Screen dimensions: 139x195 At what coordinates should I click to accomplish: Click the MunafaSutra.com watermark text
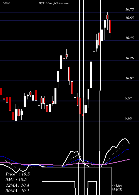58,3
